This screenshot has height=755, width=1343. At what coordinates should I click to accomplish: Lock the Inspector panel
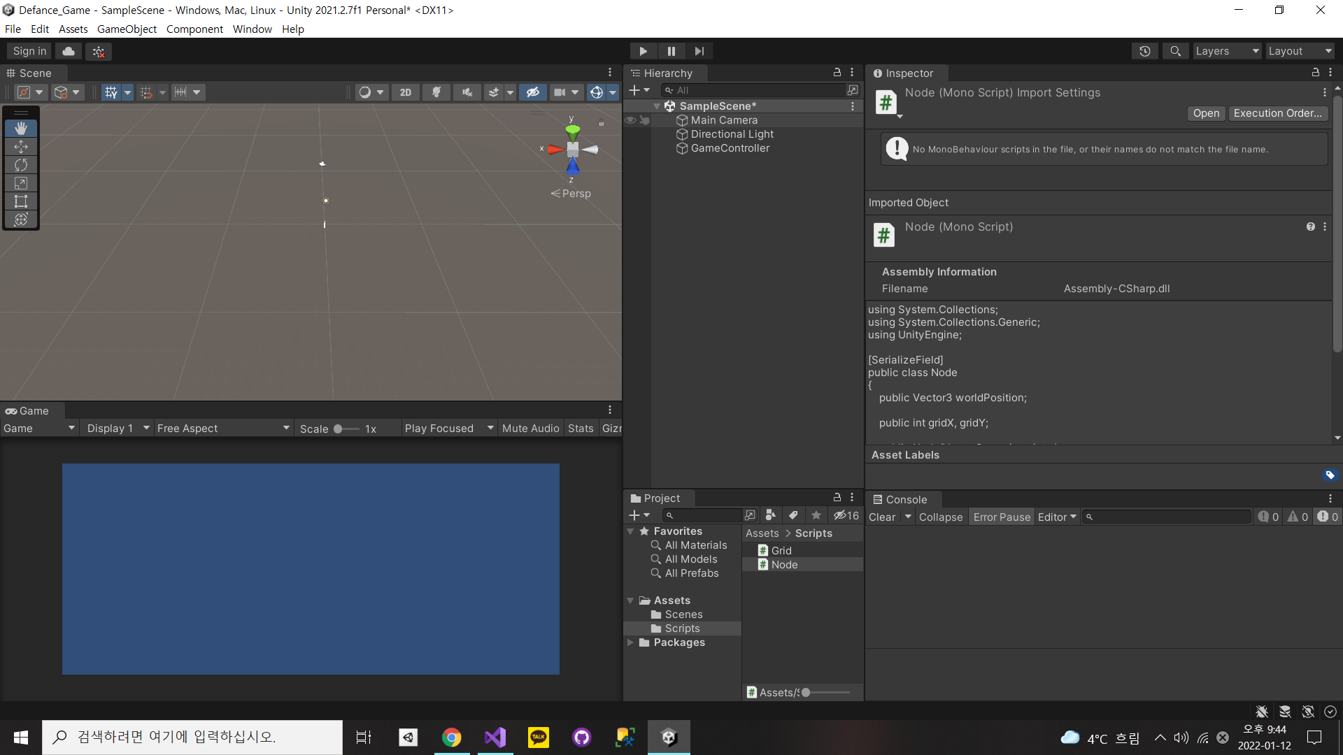pyautogui.click(x=1315, y=73)
